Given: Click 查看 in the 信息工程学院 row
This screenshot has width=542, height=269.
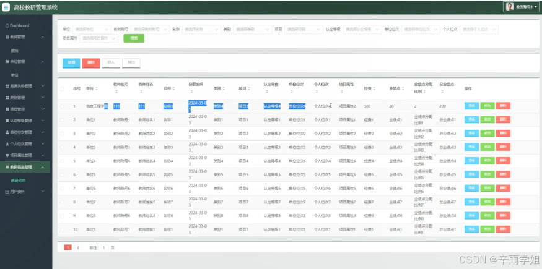Looking at the screenshot, I should [x=471, y=106].
